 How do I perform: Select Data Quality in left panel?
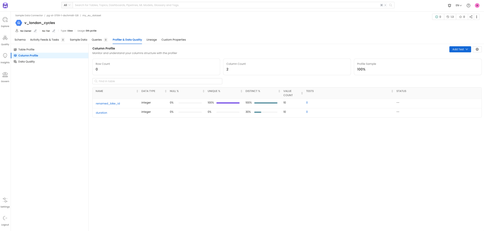click(x=26, y=62)
